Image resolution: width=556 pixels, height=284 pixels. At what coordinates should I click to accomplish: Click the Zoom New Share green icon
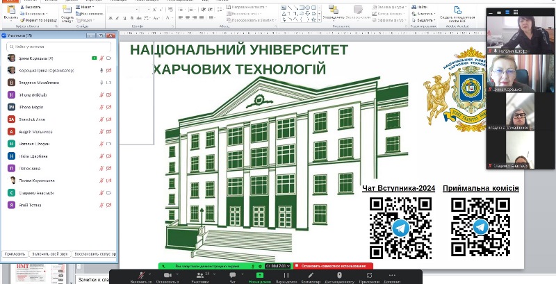click(x=260, y=275)
